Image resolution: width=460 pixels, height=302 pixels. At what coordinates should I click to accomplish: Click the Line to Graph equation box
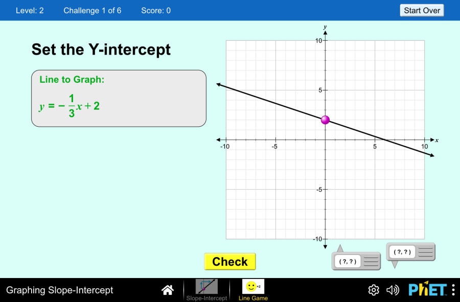point(119,99)
